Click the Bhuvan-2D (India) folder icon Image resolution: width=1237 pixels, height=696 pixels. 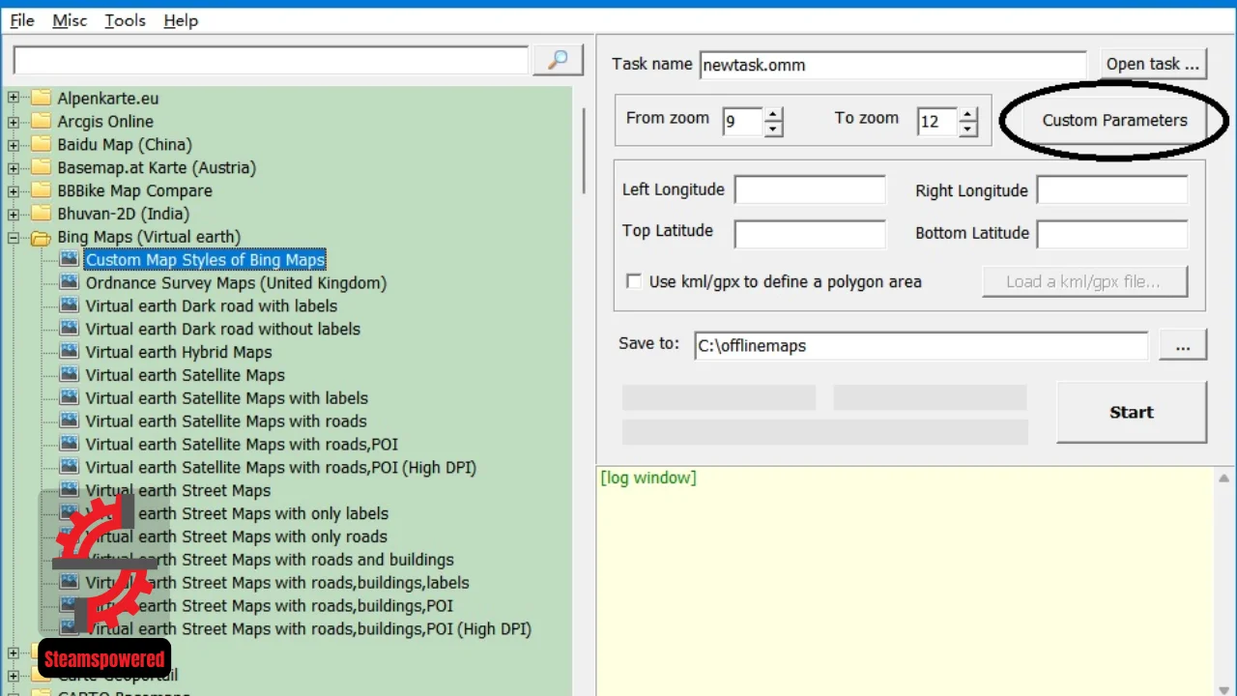[x=41, y=214]
